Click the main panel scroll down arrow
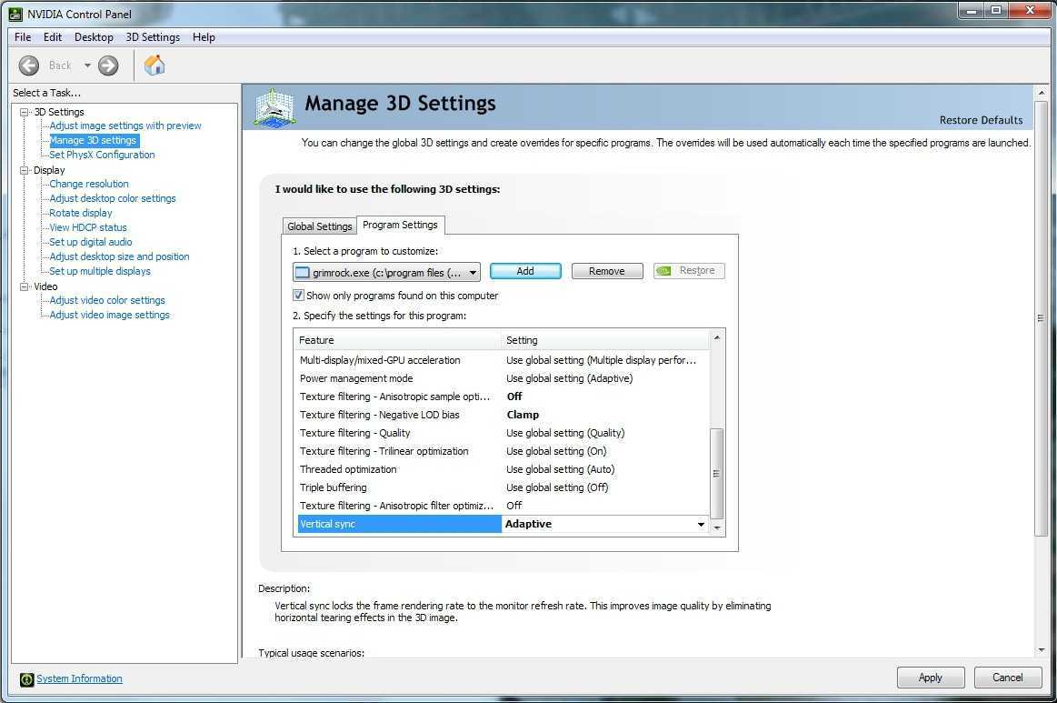The width and height of the screenshot is (1057, 703). [1041, 651]
